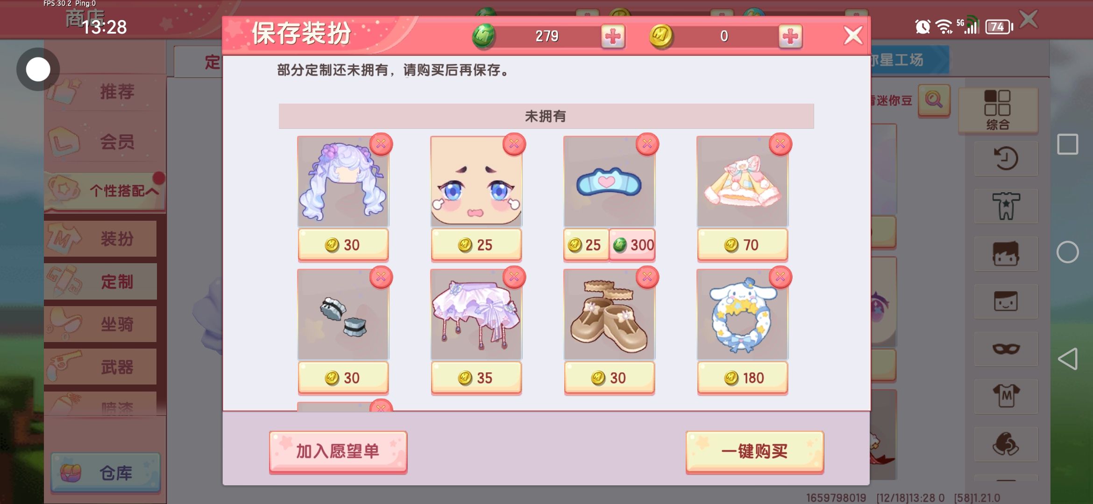Click 一键购买 button

tap(754, 451)
